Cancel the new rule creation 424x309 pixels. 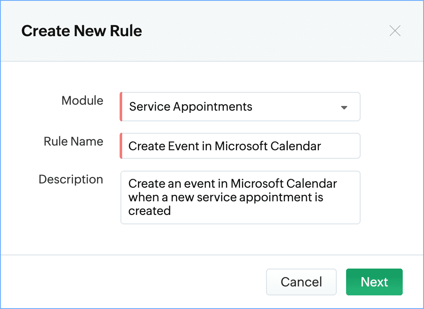(x=301, y=282)
